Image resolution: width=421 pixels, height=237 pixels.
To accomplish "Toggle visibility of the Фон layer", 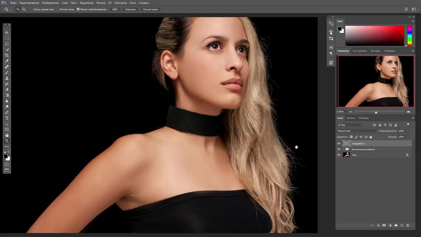I will pos(339,155).
